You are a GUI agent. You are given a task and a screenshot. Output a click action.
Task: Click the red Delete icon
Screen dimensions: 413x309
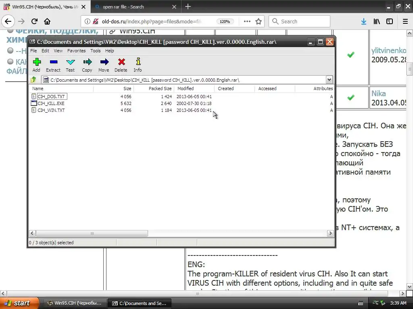pos(121,65)
